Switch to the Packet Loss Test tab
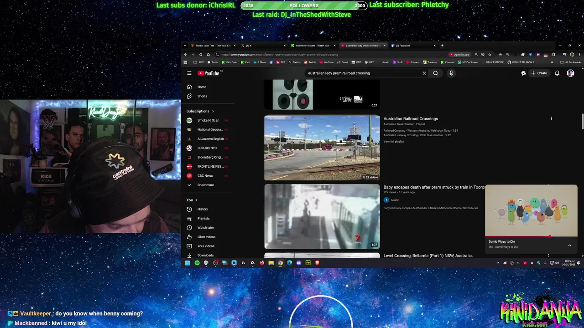Viewport: 584px width, 328px height. coord(213,46)
